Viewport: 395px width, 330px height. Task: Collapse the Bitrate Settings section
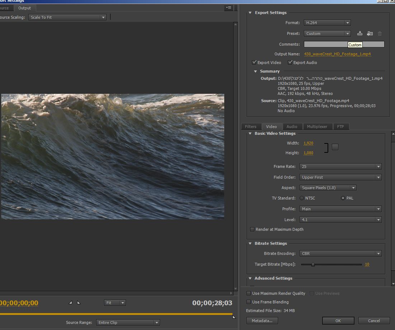[250, 243]
